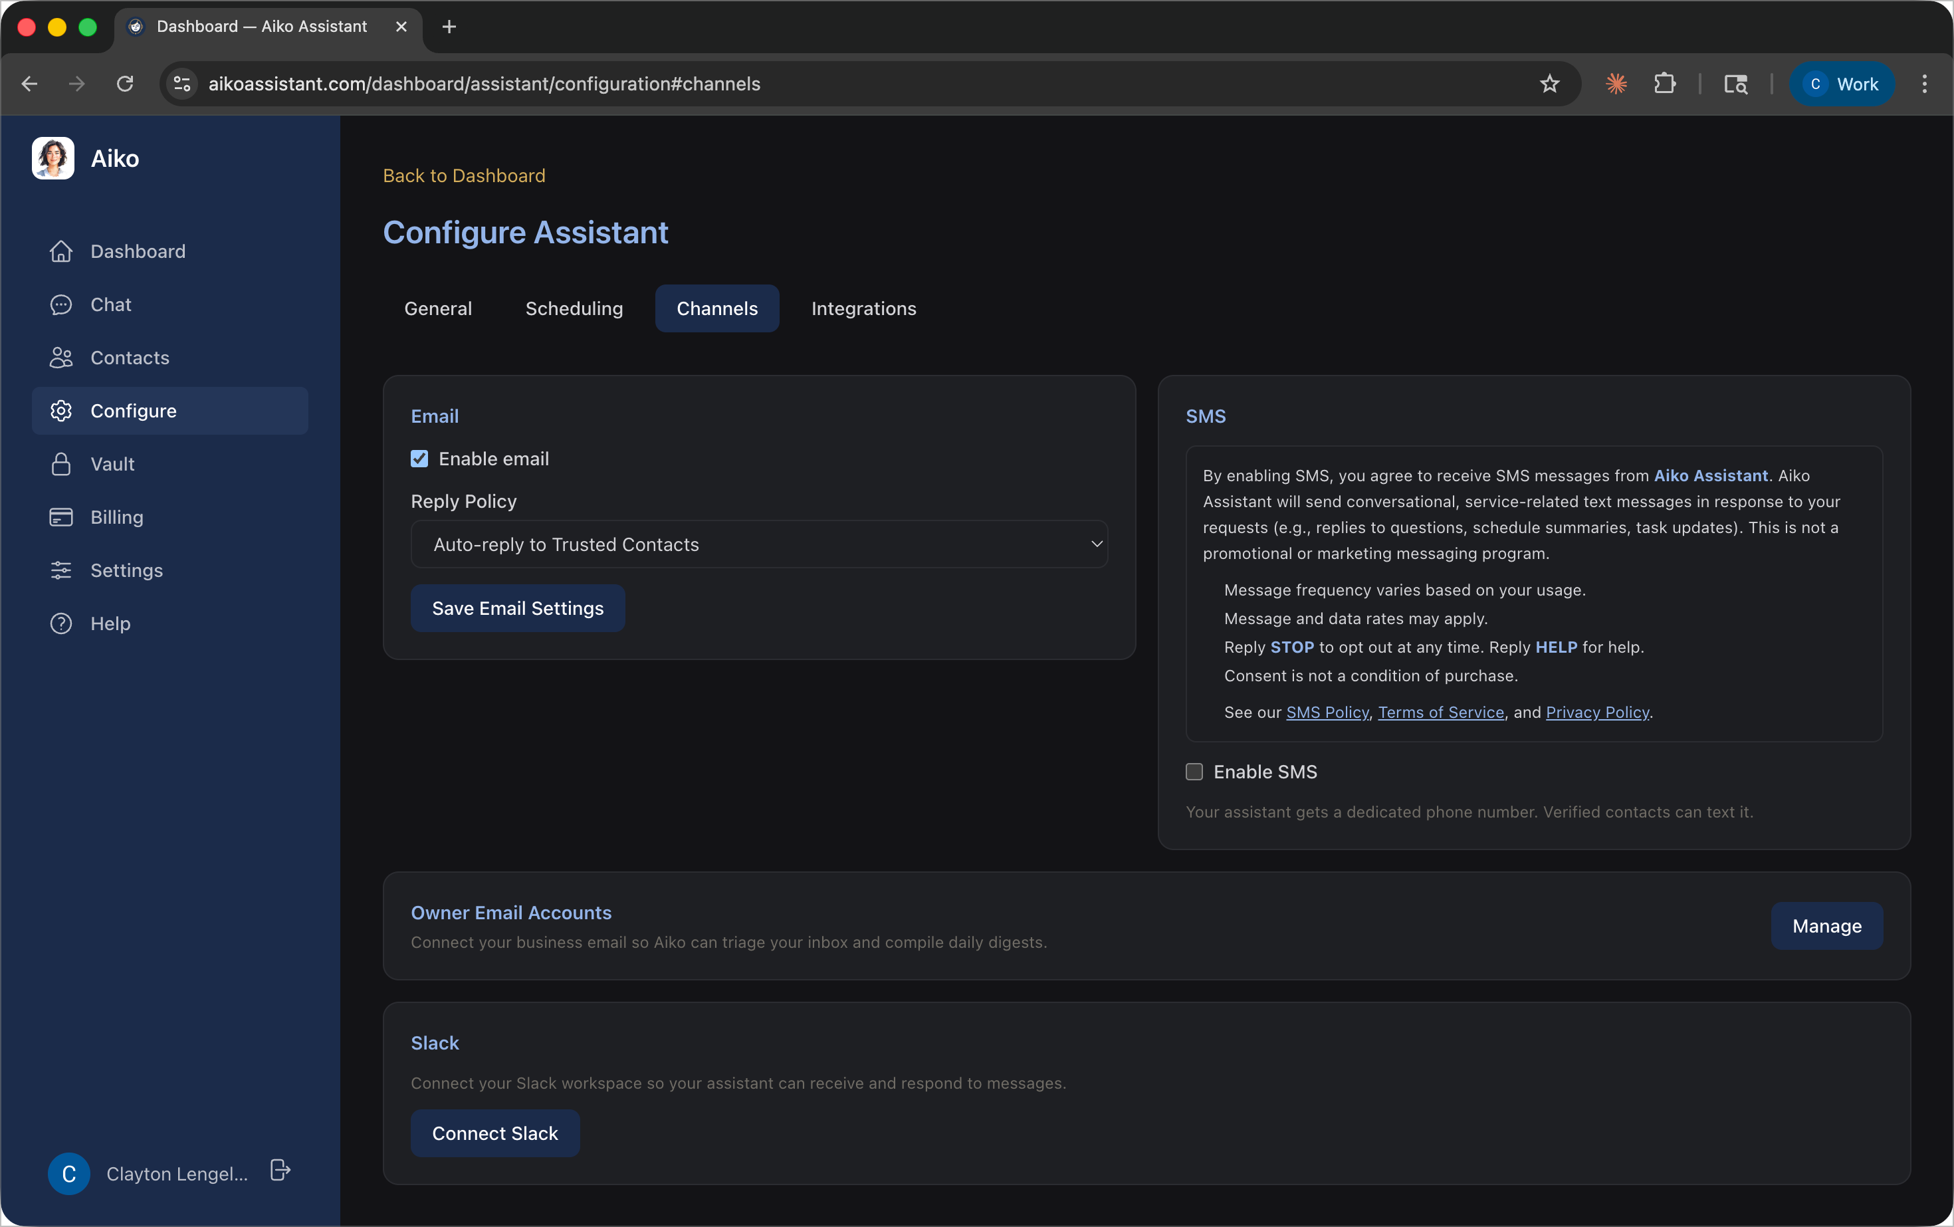Click the Connect Slack button
The width and height of the screenshot is (1954, 1227).
point(495,1134)
